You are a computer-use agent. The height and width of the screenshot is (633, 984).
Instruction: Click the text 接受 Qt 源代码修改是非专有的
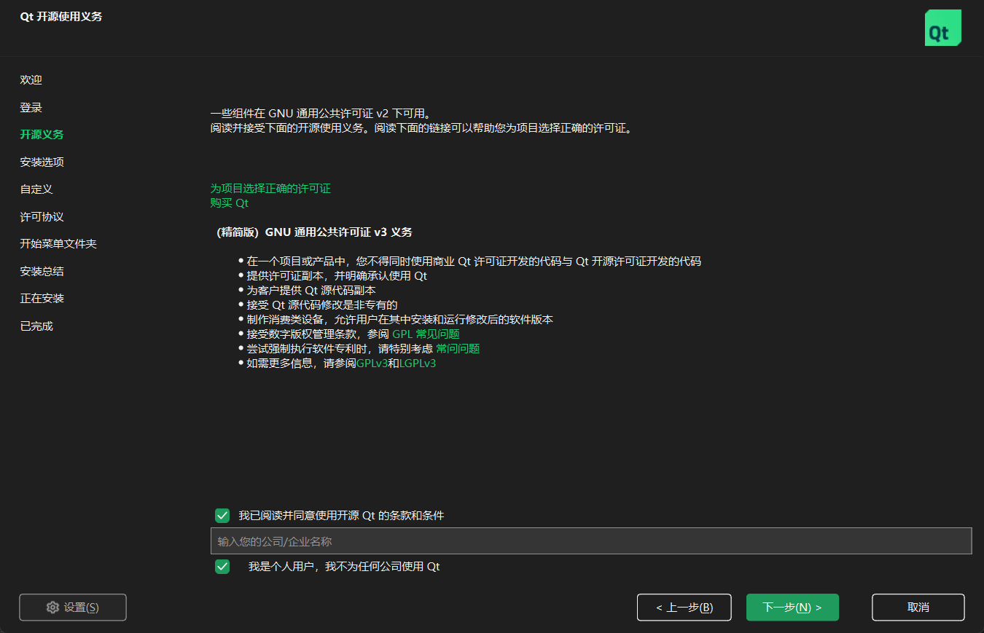[x=322, y=305]
